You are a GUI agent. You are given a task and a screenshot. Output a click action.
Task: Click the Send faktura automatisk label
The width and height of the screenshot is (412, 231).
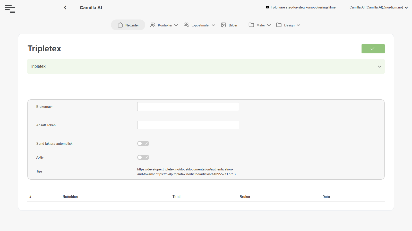[54, 143]
